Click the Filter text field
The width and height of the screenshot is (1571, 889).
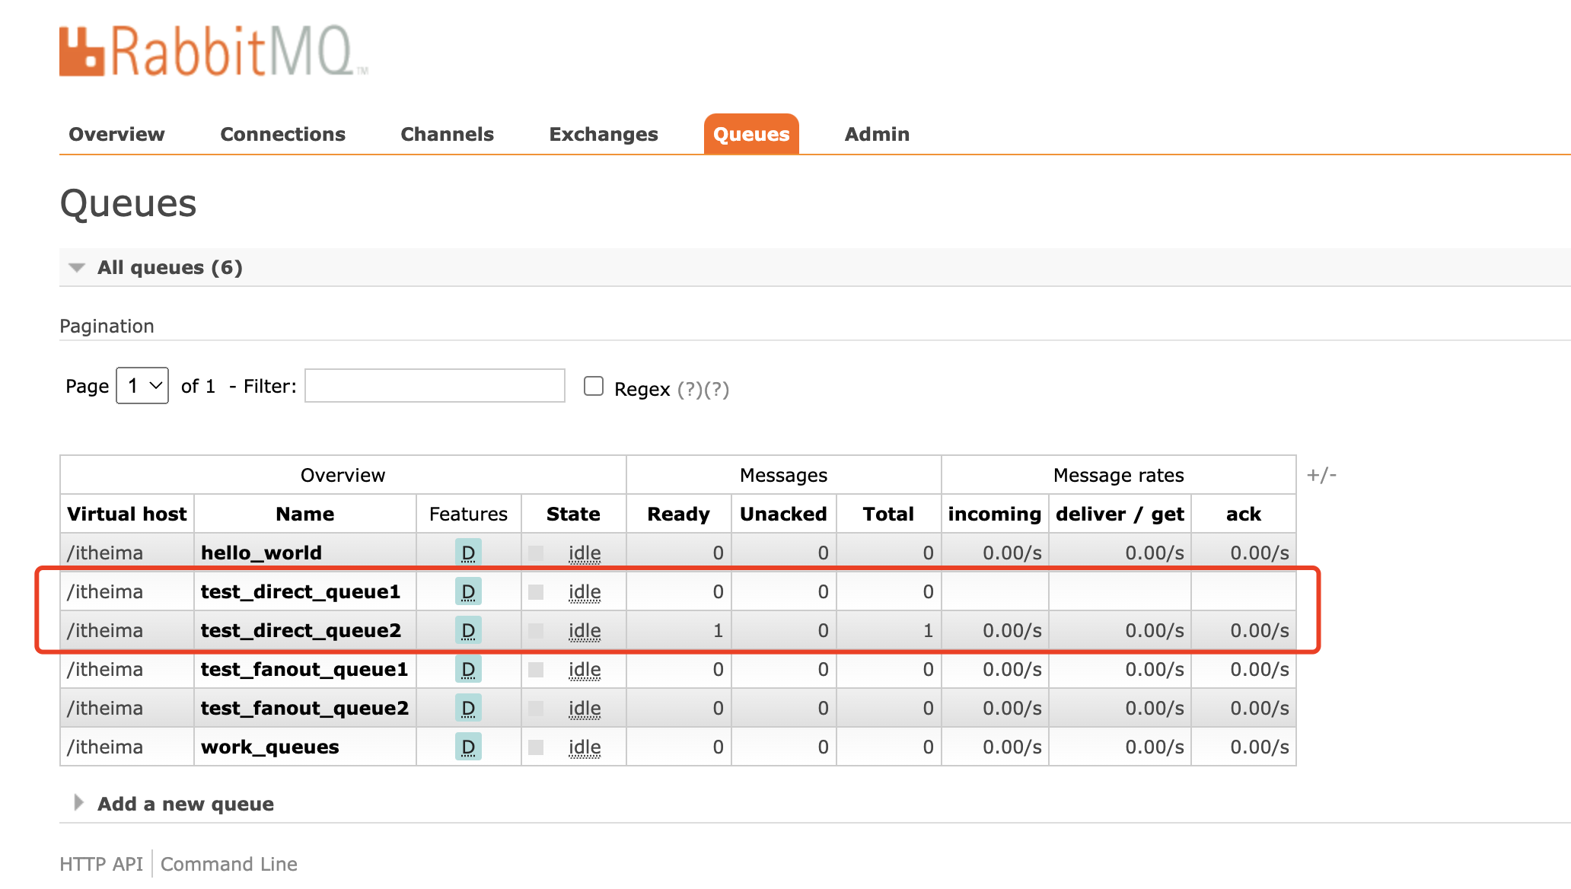pyautogui.click(x=435, y=386)
